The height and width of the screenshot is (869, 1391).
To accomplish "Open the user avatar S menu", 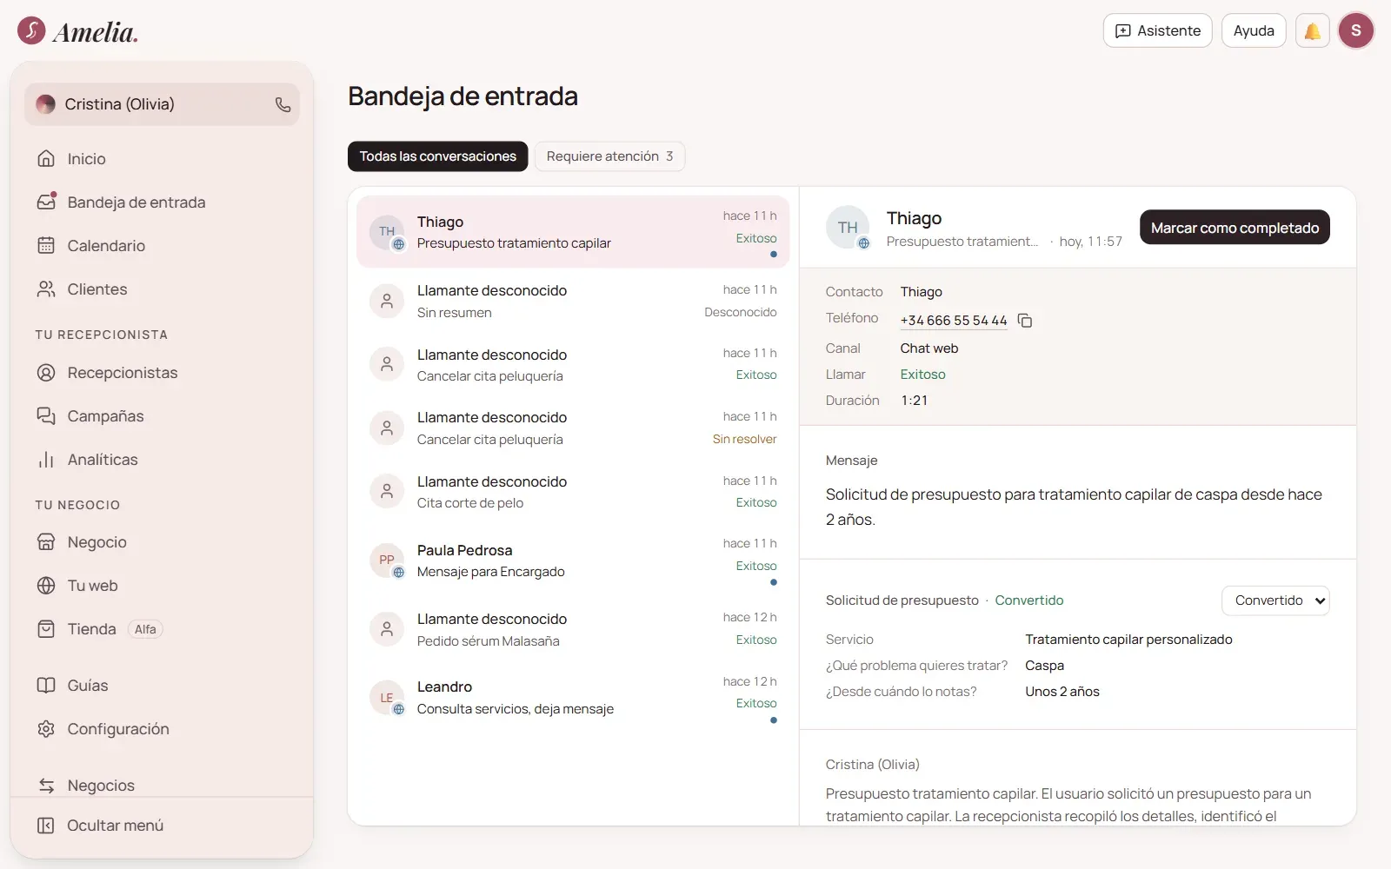I will coord(1356,30).
